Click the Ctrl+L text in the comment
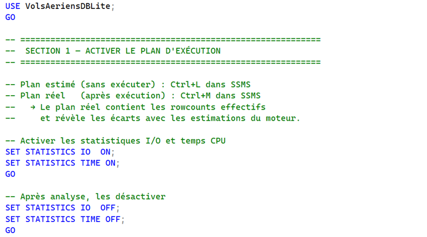The image size is (427, 237). (x=185, y=84)
